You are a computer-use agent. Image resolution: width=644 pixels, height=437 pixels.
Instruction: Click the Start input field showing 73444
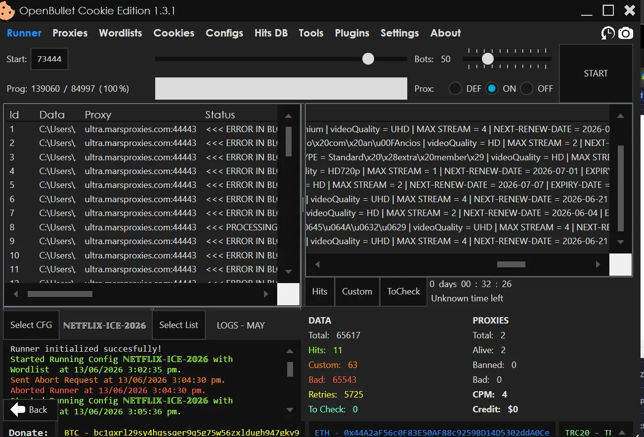(49, 59)
